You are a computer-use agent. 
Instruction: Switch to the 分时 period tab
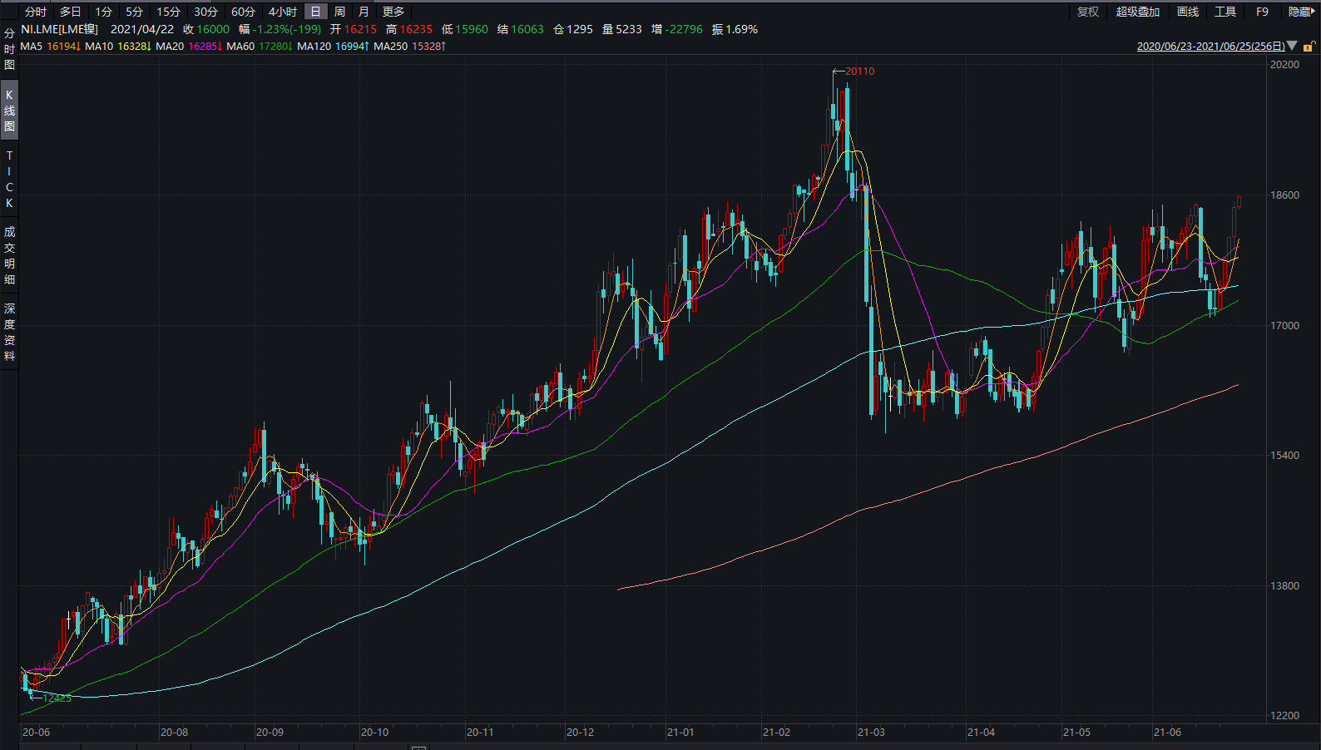[x=36, y=12]
